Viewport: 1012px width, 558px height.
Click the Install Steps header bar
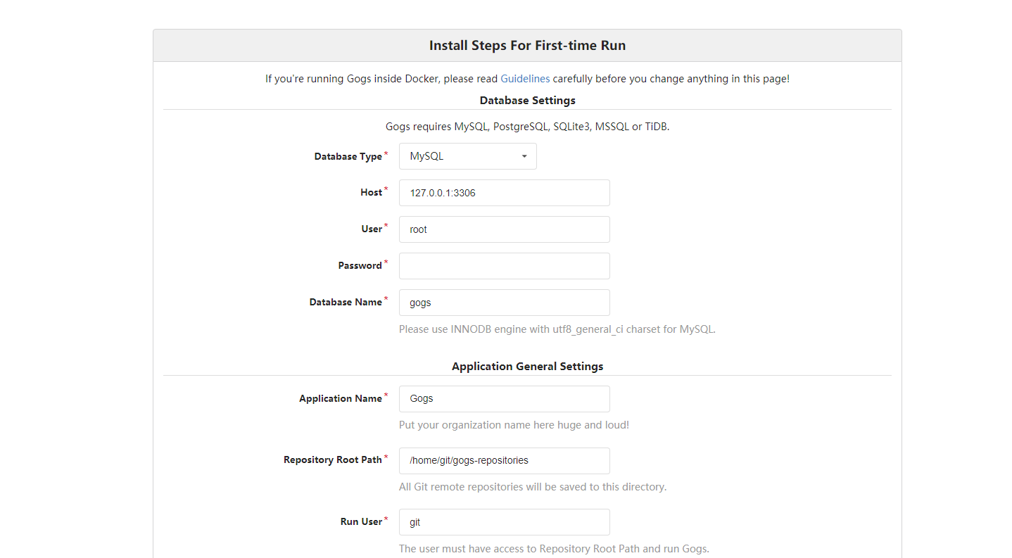pos(527,45)
